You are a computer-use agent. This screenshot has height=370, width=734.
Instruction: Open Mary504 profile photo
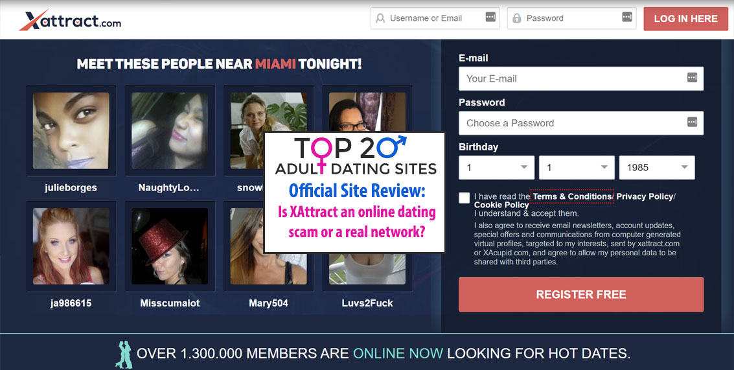268,246
